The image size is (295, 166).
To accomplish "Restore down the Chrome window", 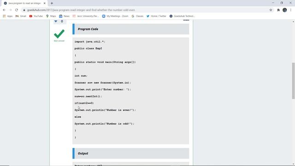I will (282, 3).
